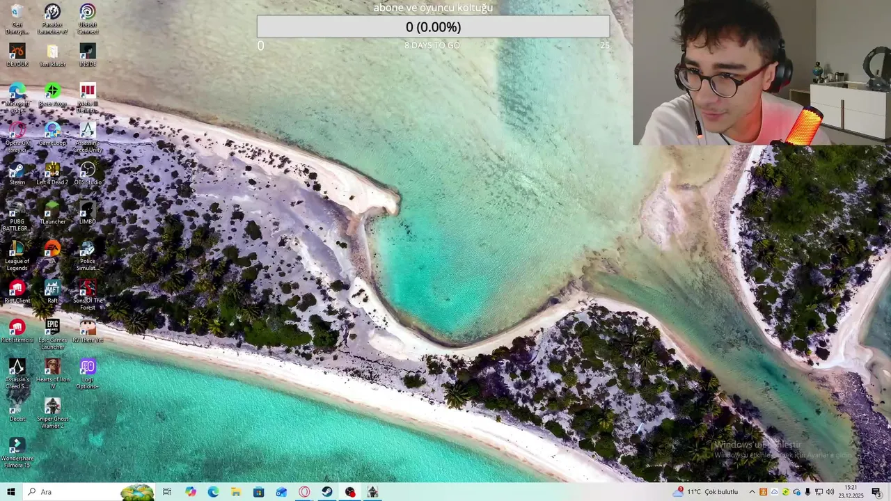The width and height of the screenshot is (891, 501).
Task: Select the Riot İstemcisi desktop shortcut
Action: click(x=17, y=331)
